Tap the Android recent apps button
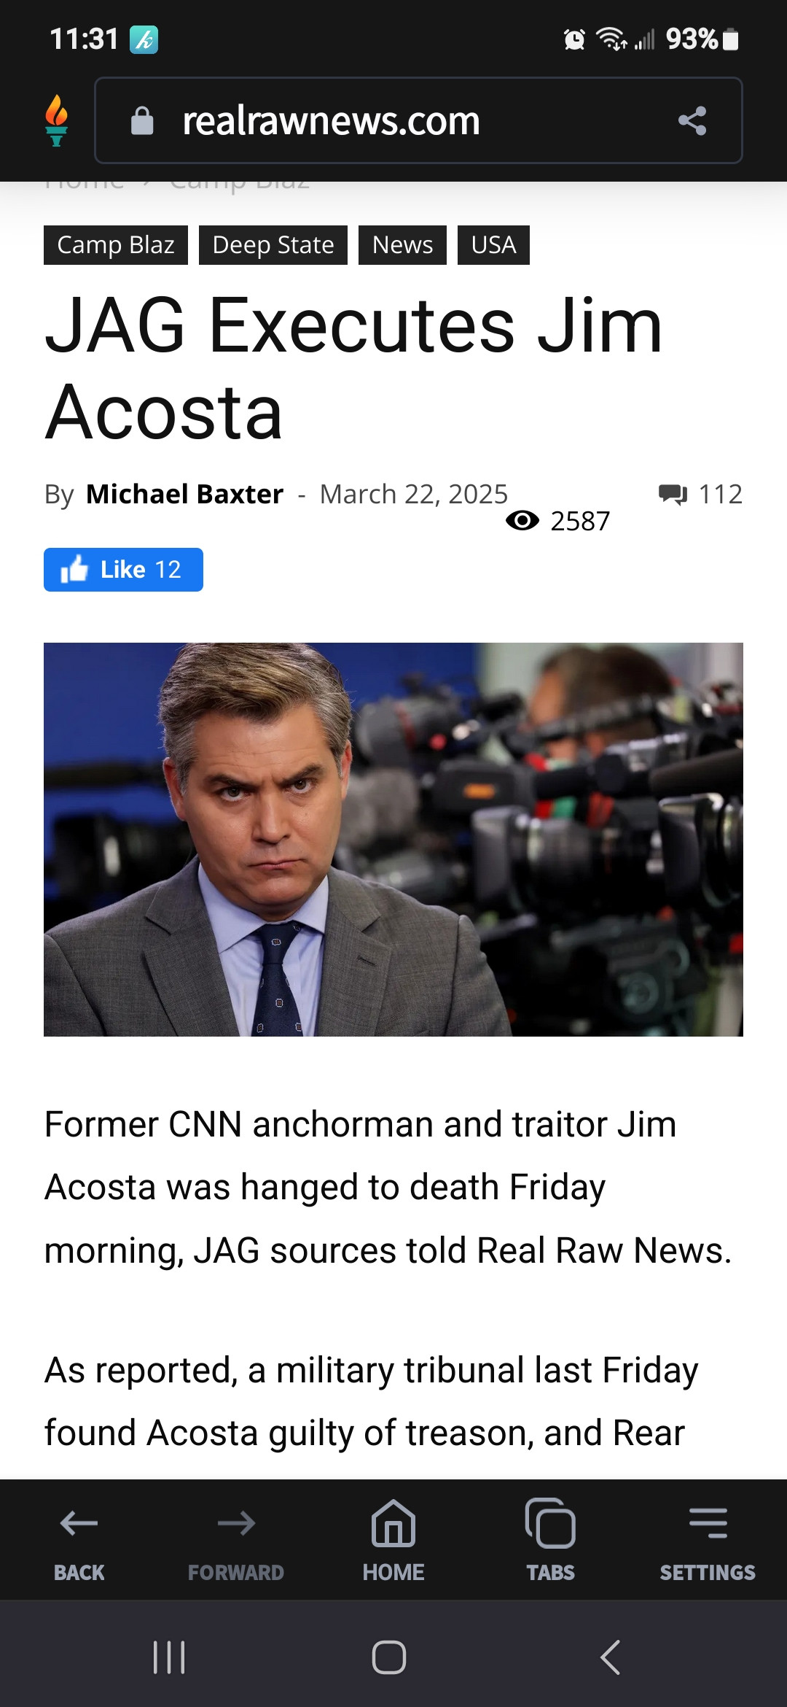Screen dimensions: 787x1707 tap(169, 1657)
